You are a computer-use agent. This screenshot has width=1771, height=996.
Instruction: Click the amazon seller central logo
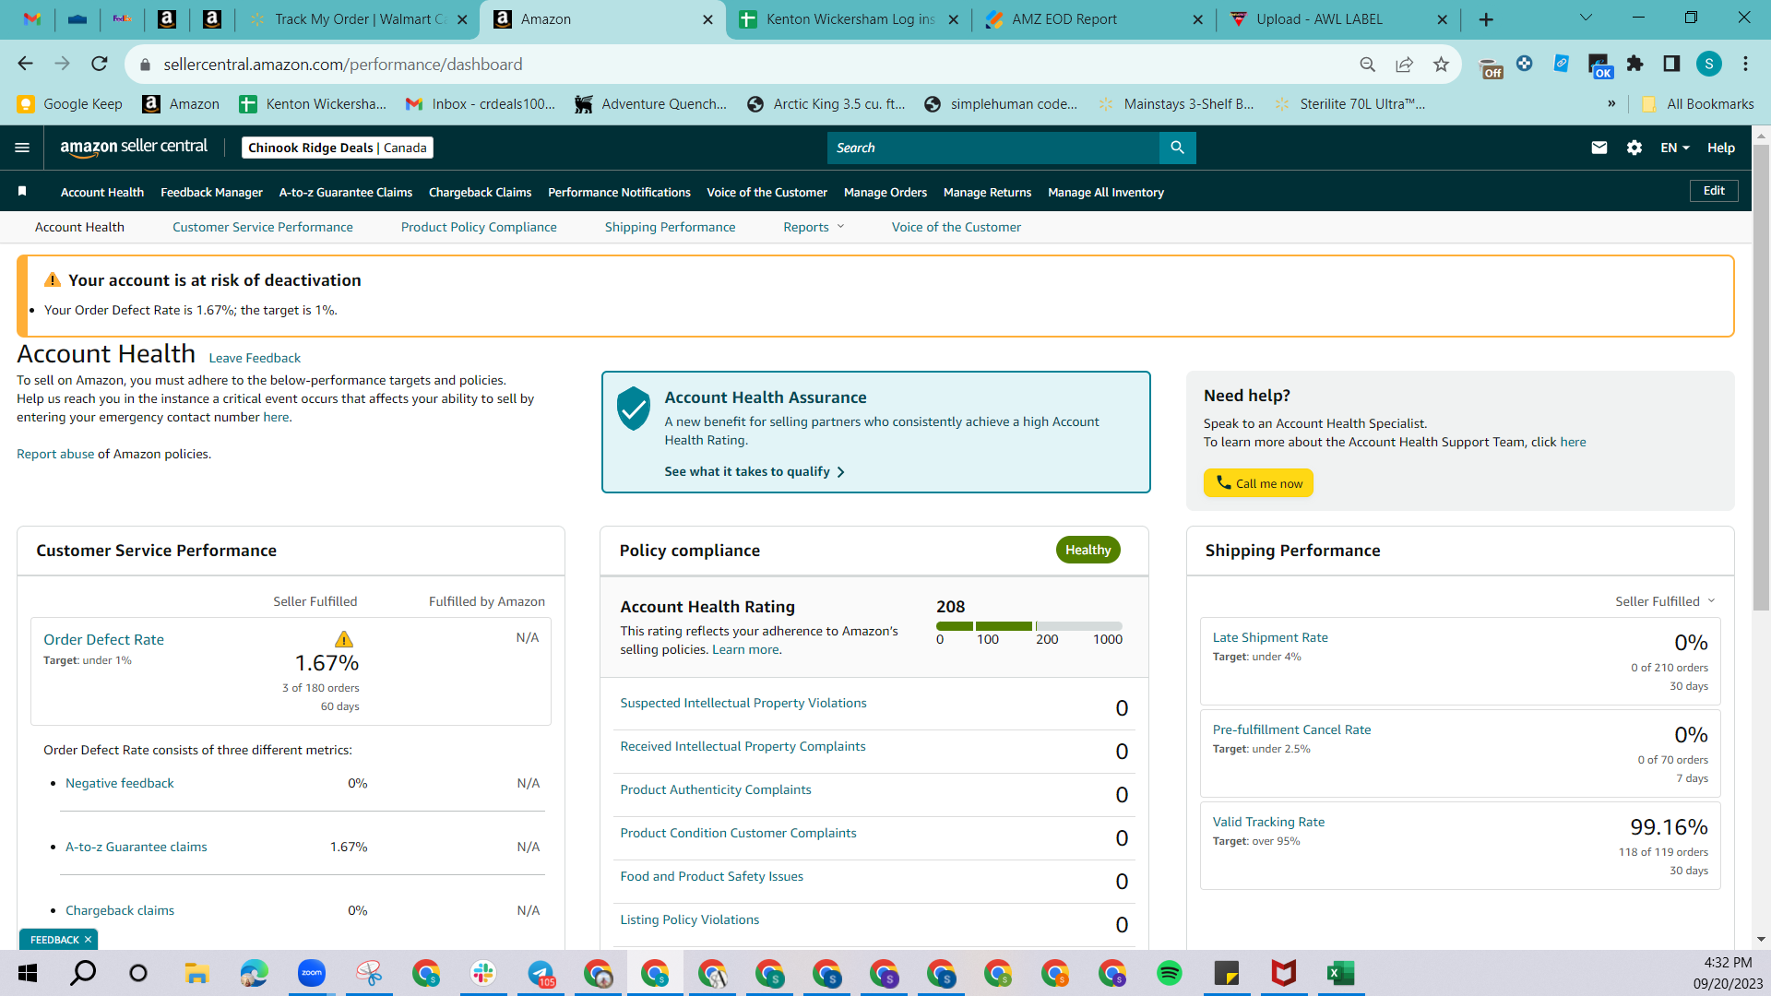coord(134,148)
